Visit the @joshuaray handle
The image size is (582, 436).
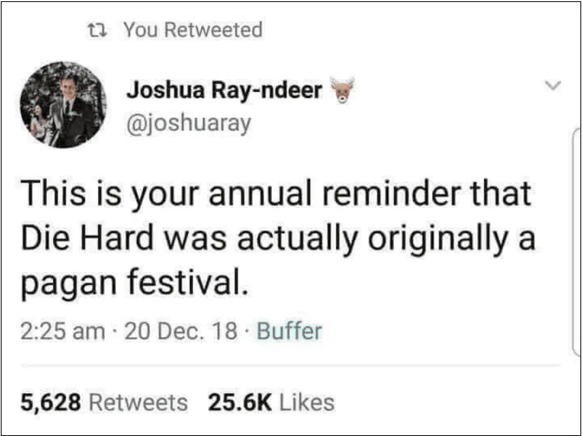click(x=188, y=123)
